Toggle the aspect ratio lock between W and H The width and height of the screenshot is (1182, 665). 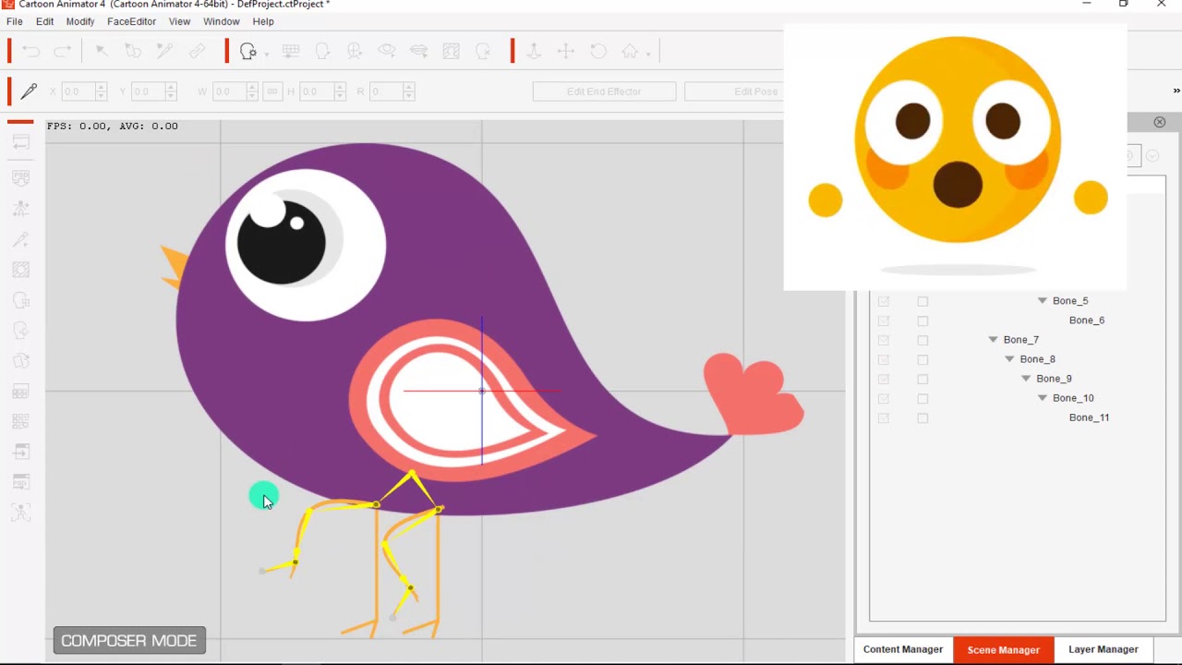(x=272, y=91)
